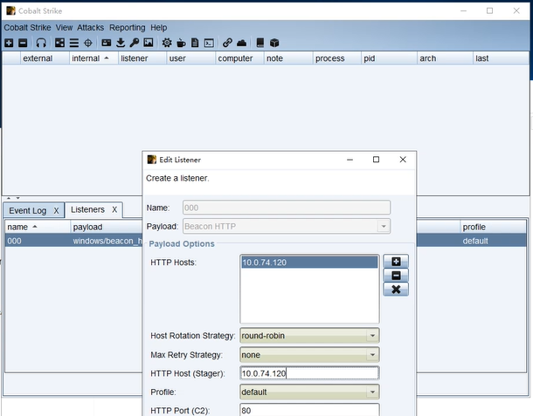Image resolution: width=533 pixels, height=416 pixels.
Task: Switch to session table view icon
Action: click(x=73, y=43)
